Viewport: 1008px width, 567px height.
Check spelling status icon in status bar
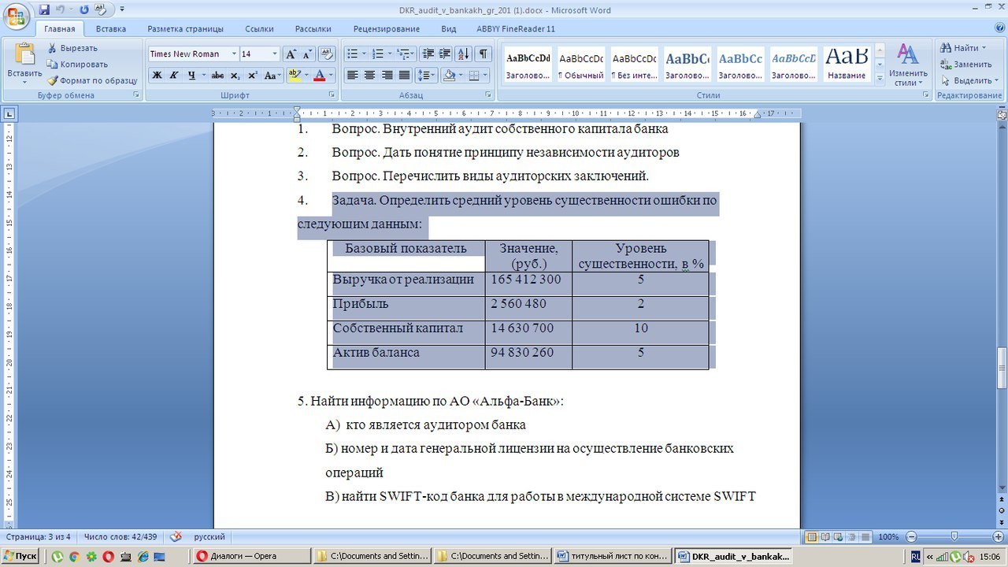click(176, 537)
